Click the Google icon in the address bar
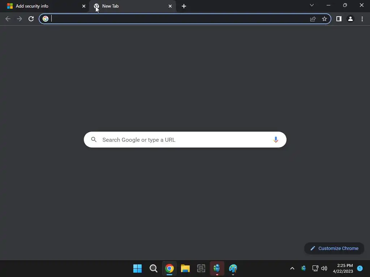370x277 pixels. pos(46,19)
